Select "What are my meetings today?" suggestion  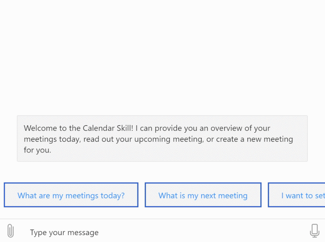pyautogui.click(x=71, y=195)
